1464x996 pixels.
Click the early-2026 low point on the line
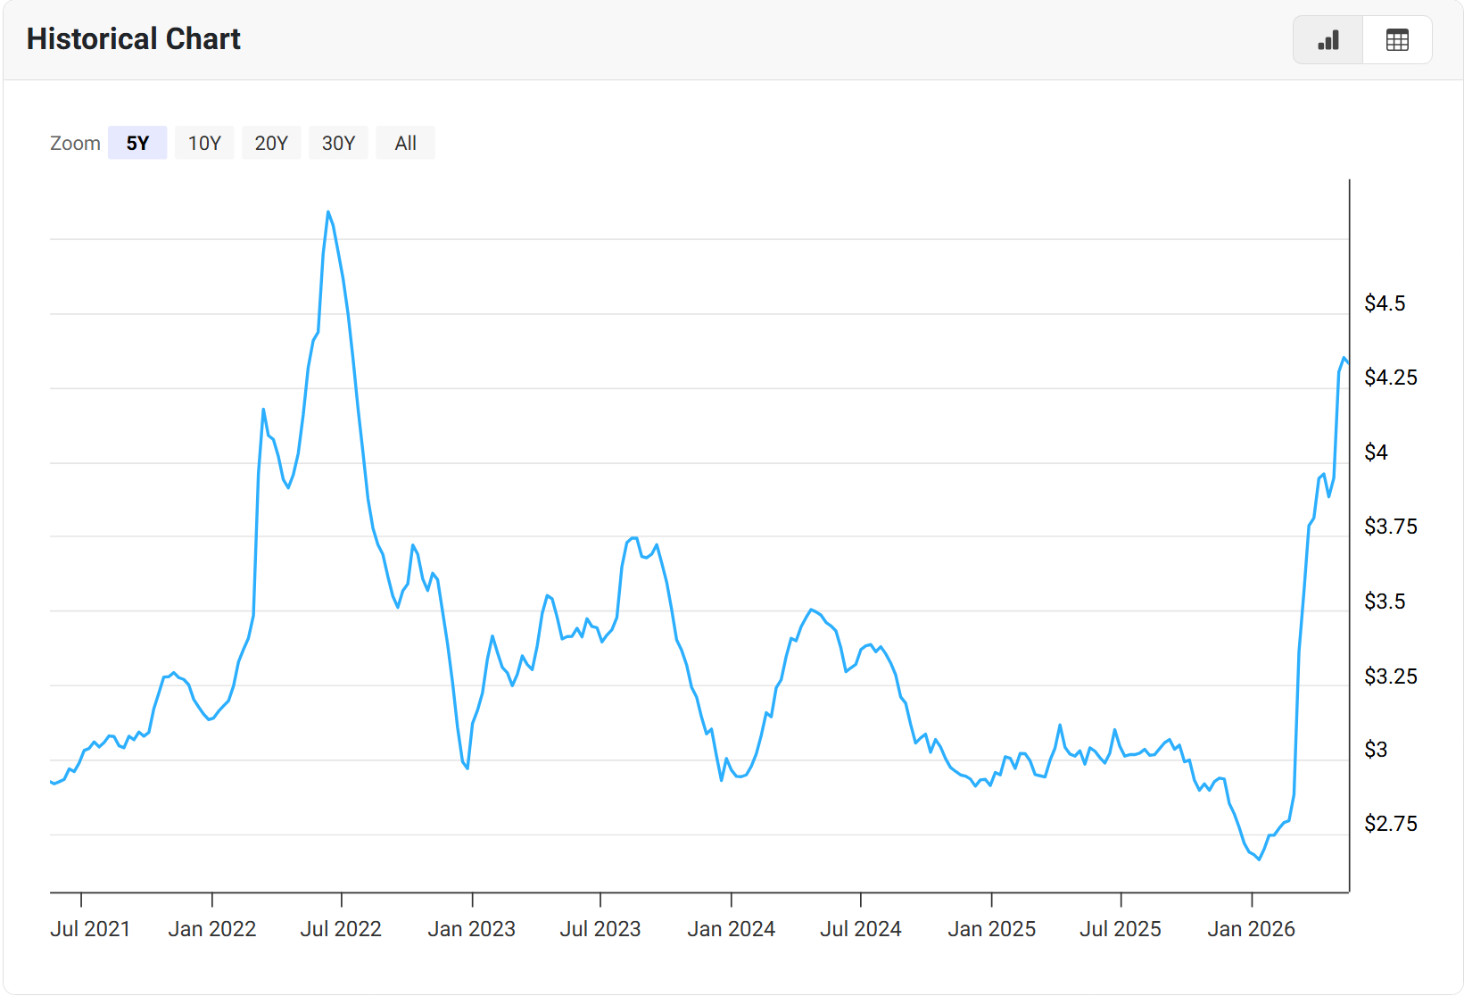1259,859
